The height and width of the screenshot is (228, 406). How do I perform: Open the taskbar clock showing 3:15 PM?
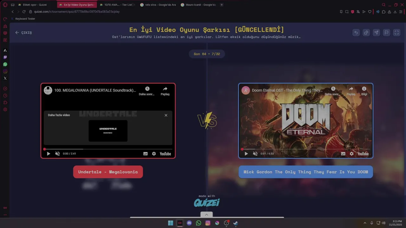tap(397, 223)
